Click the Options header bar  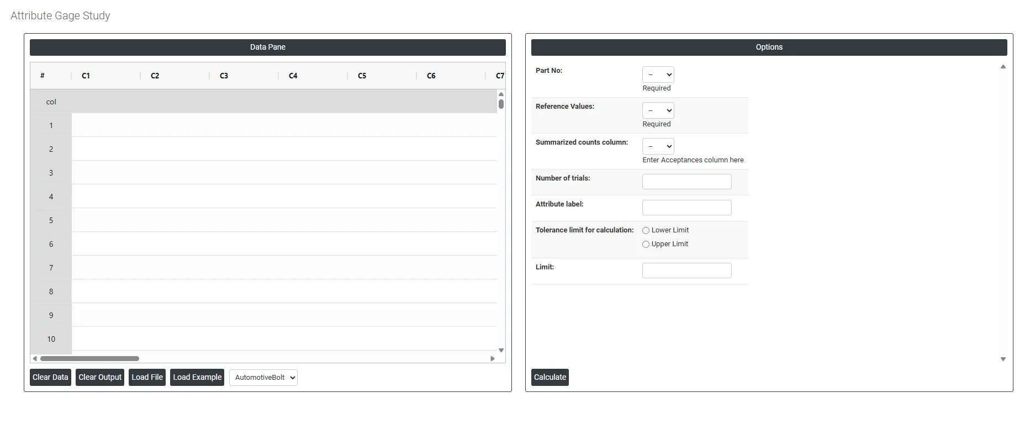click(769, 47)
